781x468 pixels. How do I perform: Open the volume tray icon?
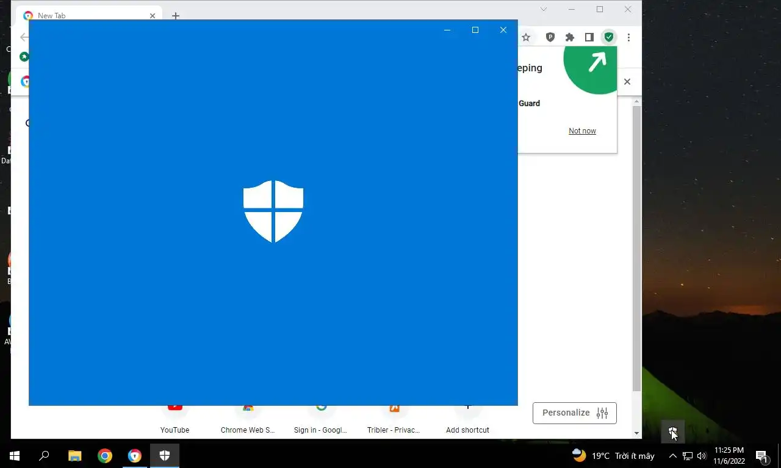pos(702,455)
